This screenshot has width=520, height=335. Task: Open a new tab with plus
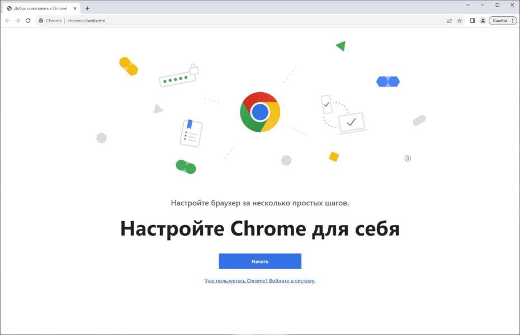pos(87,8)
